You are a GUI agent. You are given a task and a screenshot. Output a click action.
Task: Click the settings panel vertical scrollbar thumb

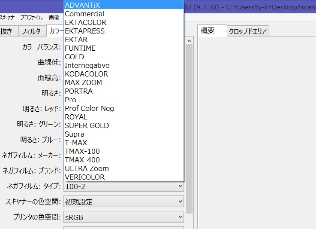(189, 129)
